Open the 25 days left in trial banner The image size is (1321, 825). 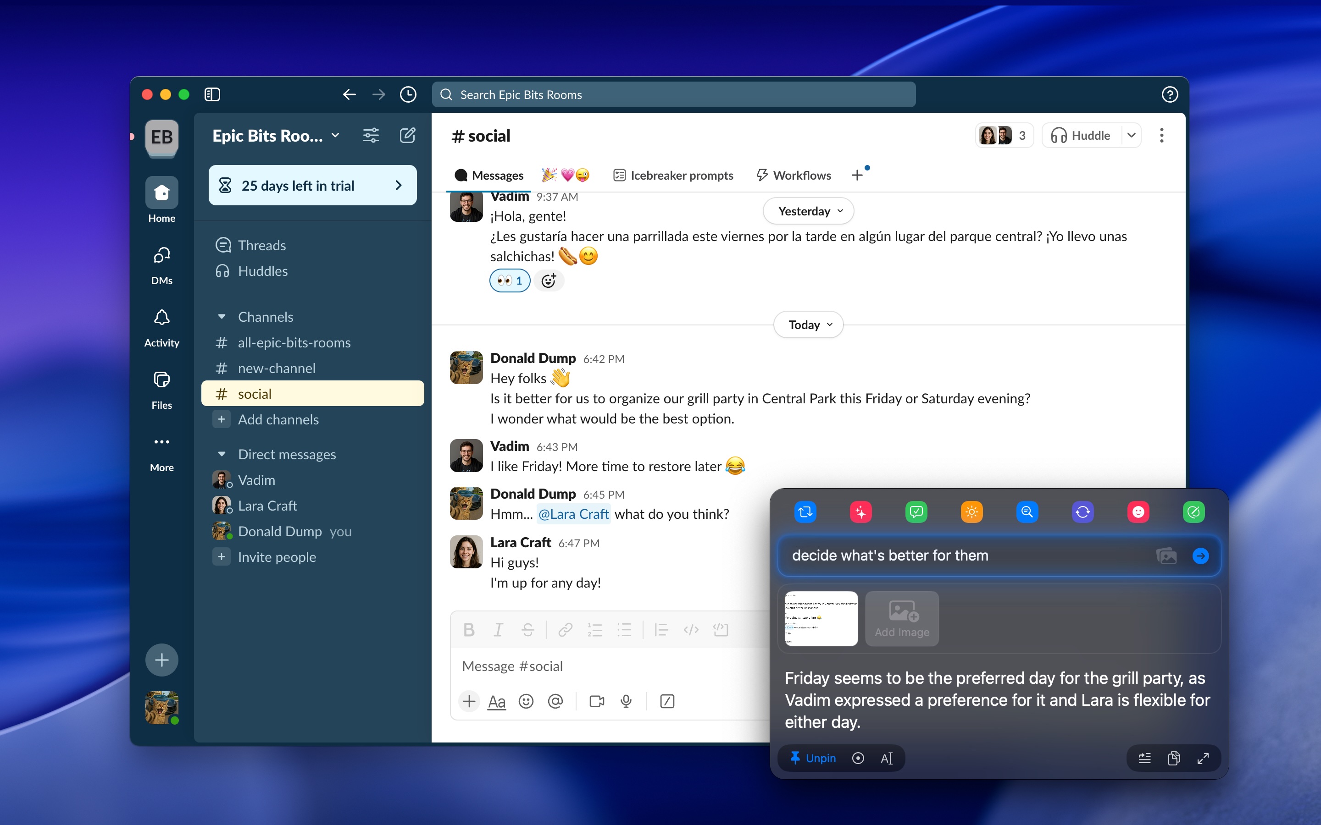pos(313,186)
